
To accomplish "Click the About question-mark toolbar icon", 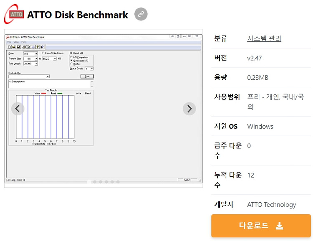I will [x=37, y=47].
